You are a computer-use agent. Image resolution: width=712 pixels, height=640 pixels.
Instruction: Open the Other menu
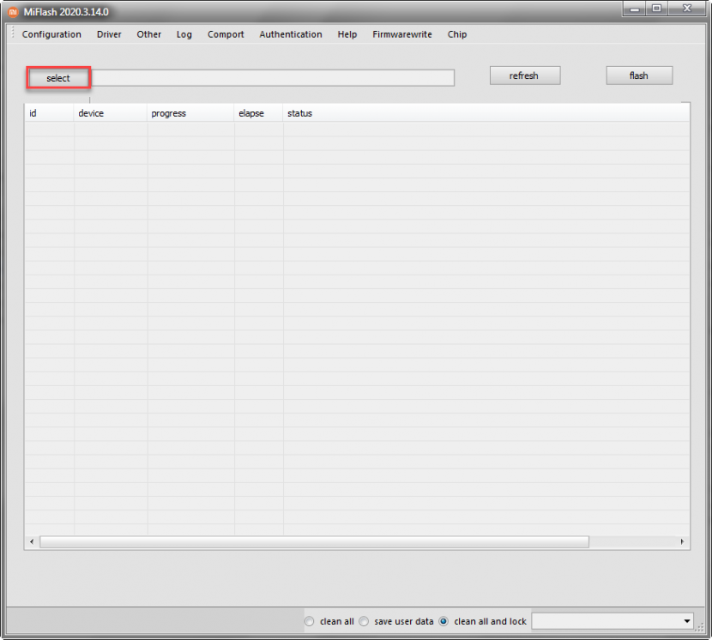148,34
